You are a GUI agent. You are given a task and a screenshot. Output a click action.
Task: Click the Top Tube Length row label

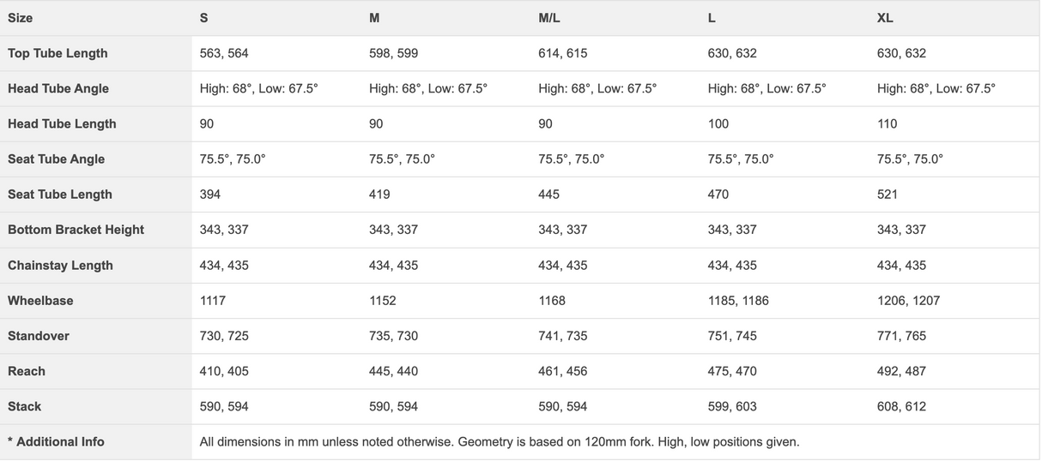pyautogui.click(x=58, y=53)
